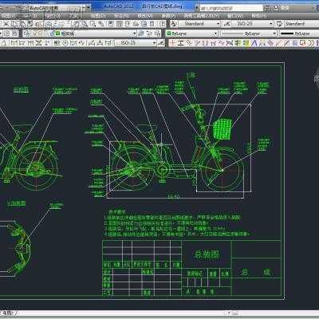The height and width of the screenshot is (319, 319).
Task: Click the black lineweight sample line
Action: [287, 33]
